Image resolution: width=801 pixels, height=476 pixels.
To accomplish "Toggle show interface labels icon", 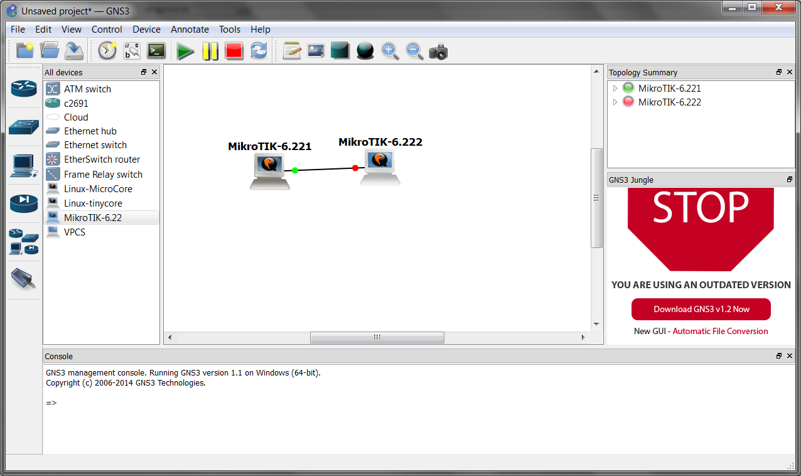I will [x=132, y=51].
